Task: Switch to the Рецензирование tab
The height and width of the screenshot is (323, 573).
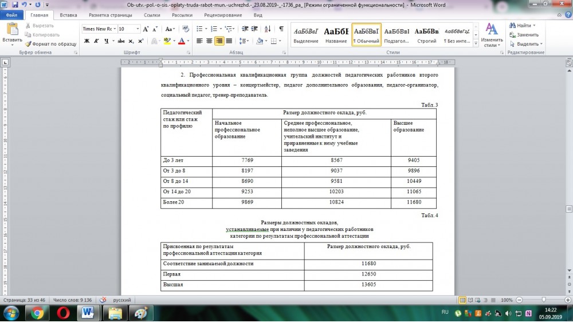Action: click(223, 15)
